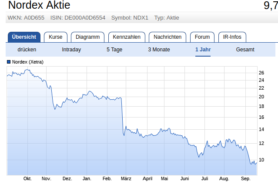Click the Sep. label on the time axis
278x185 pixels.
pyautogui.click(x=246, y=178)
